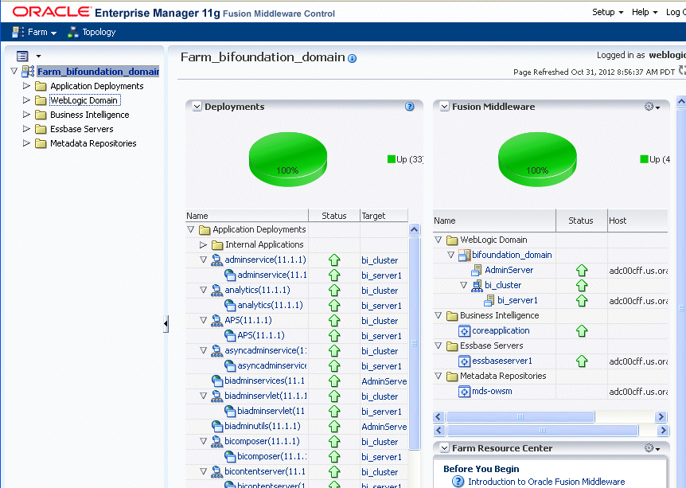Click coreapplication component icon

(464, 331)
